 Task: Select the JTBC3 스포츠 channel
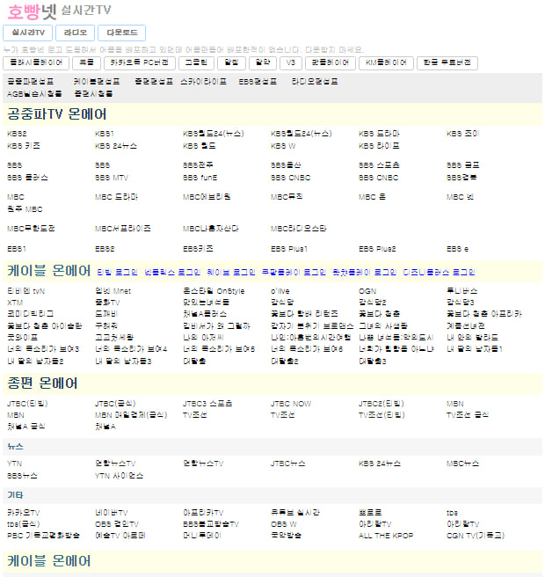coord(207,404)
